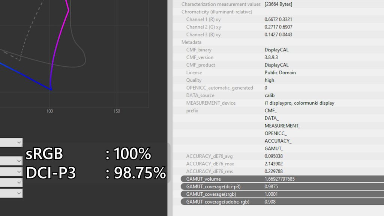This screenshot has width=384, height=216.
Task: Click the GAMUT_ prefix entry
Action: pyautogui.click(x=273, y=148)
